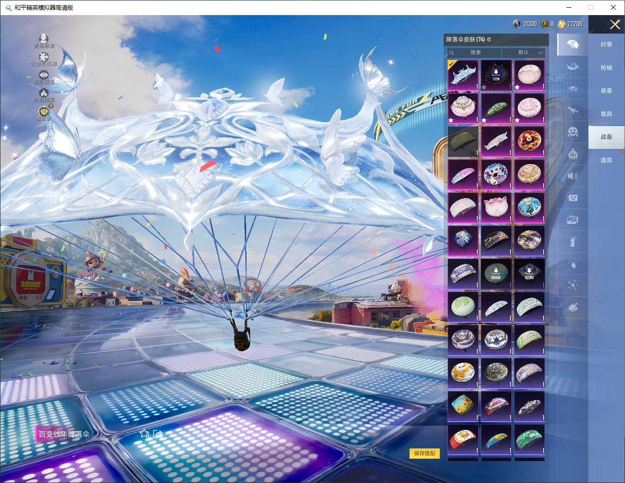The width and height of the screenshot is (625, 483).
Task: Select the red food-themed parachute
Action: click(463, 440)
